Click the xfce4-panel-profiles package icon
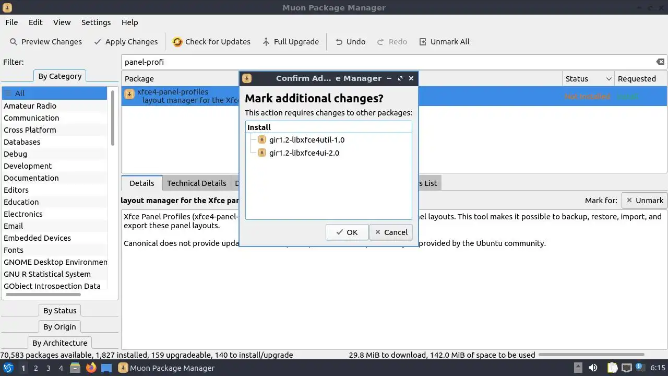The height and width of the screenshot is (376, 668). click(x=129, y=95)
